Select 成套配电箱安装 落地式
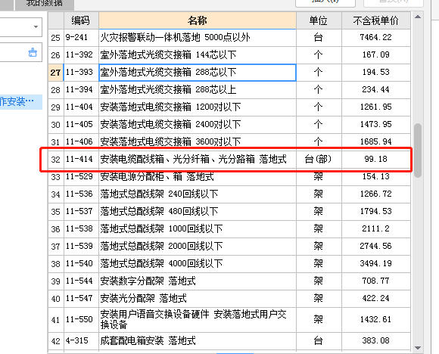The height and width of the screenshot is (354, 439). pyautogui.click(x=198, y=341)
